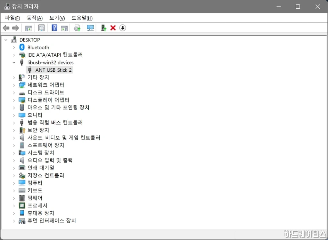Expand the 휴대용 장치 category

14,213
